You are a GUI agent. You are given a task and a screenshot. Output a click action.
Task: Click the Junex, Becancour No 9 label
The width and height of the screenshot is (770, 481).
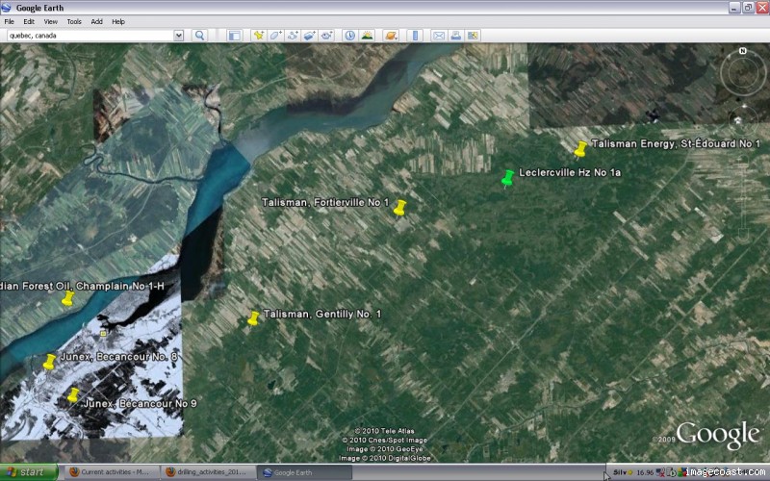(141, 403)
